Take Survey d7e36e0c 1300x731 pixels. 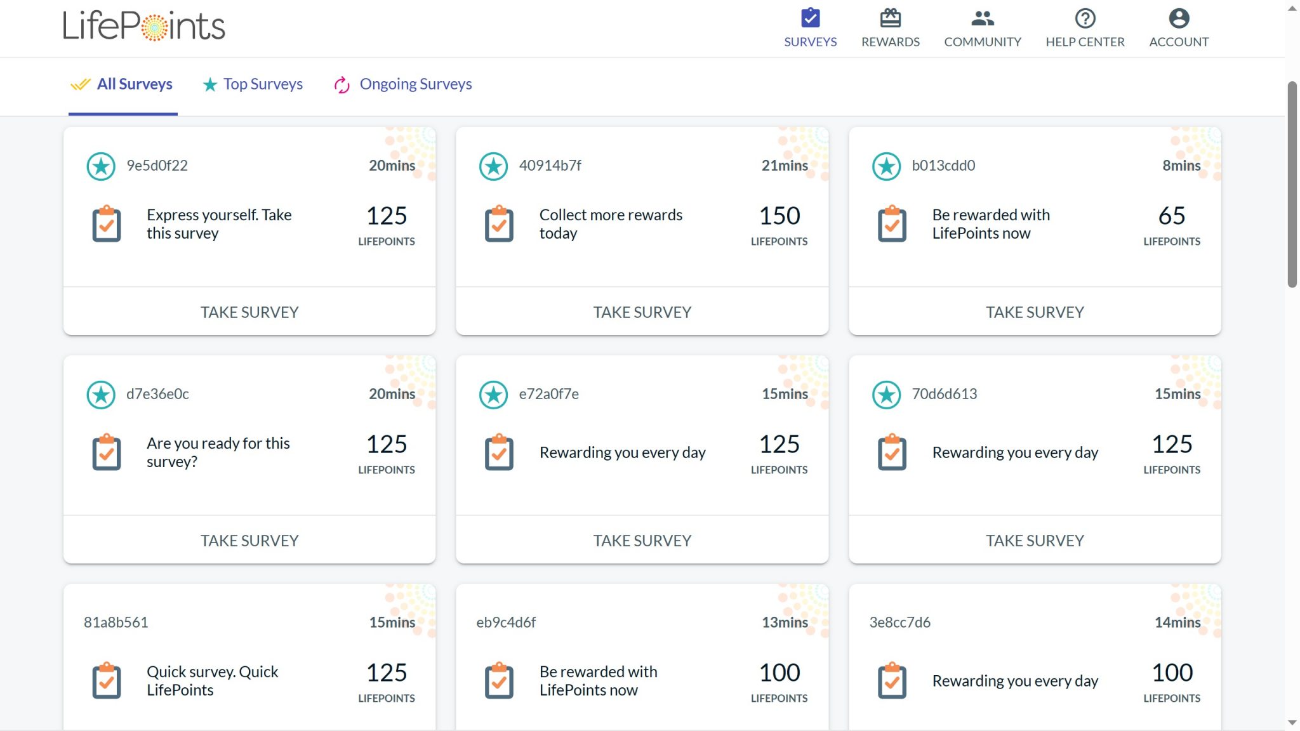(249, 540)
